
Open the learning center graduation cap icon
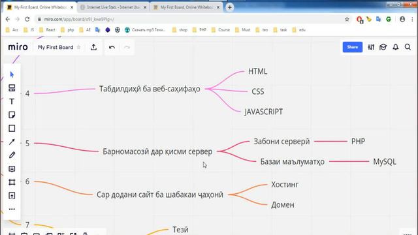coord(383,47)
